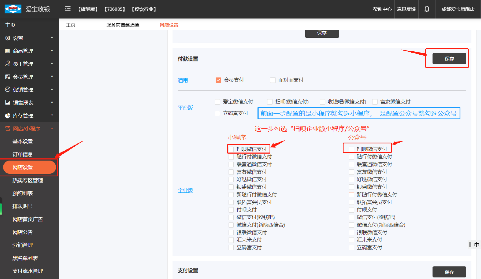Click the 爱宝收银 logo icon

tap(13, 9)
